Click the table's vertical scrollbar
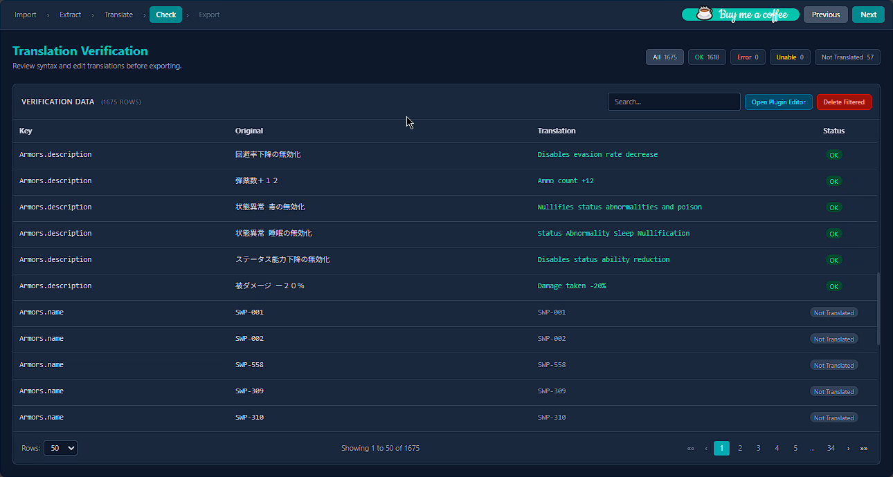893x477 pixels. [879, 308]
